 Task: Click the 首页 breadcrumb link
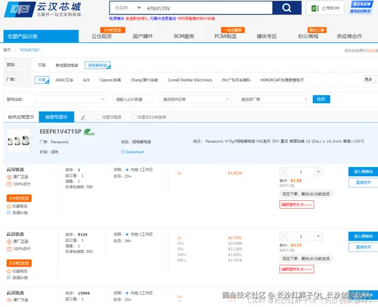click(7, 50)
